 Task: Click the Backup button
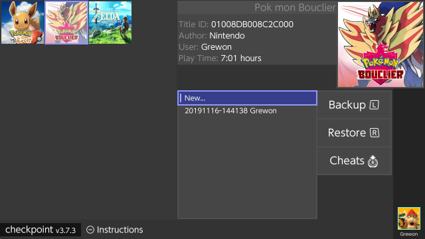[x=354, y=105]
